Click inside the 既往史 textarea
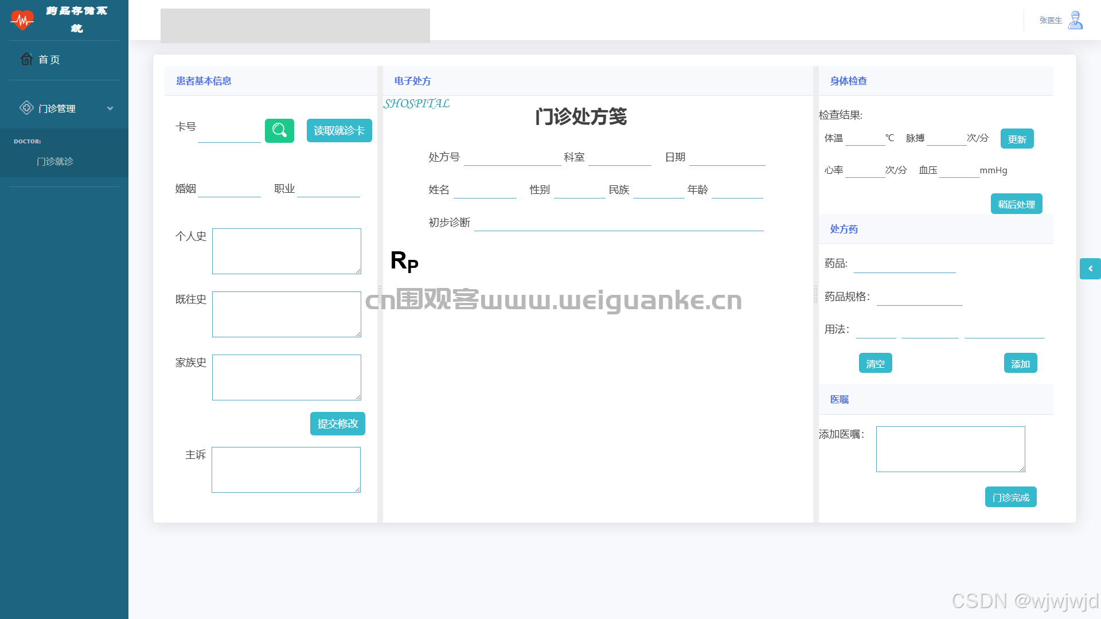Image resolution: width=1101 pixels, height=619 pixels. 287,314
